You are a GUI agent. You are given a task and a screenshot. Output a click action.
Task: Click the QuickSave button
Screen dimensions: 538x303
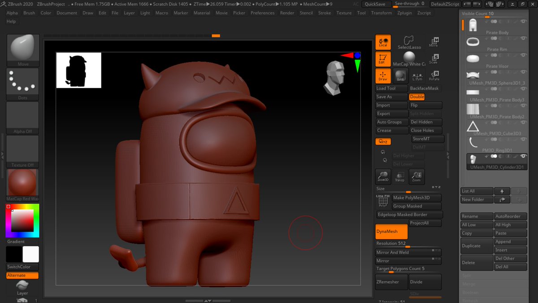tap(375, 4)
